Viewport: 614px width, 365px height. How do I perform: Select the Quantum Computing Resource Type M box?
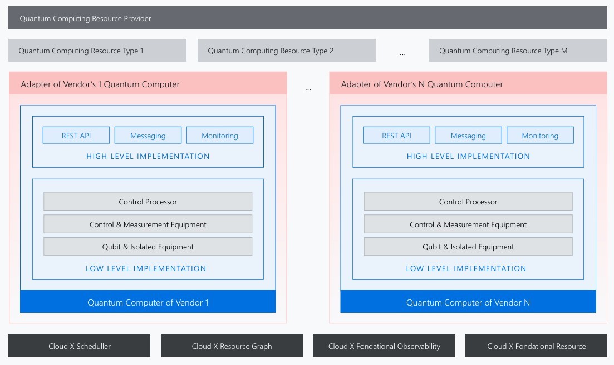pyautogui.click(x=518, y=51)
